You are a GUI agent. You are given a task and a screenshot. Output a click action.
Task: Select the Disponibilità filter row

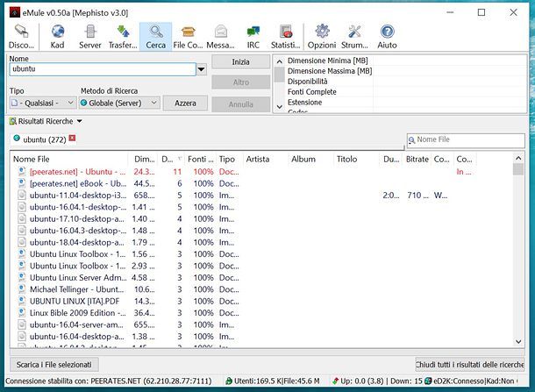(406, 82)
